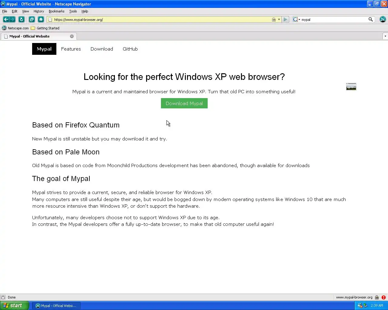Open the URL history dropdown arrow

(x=279, y=19)
